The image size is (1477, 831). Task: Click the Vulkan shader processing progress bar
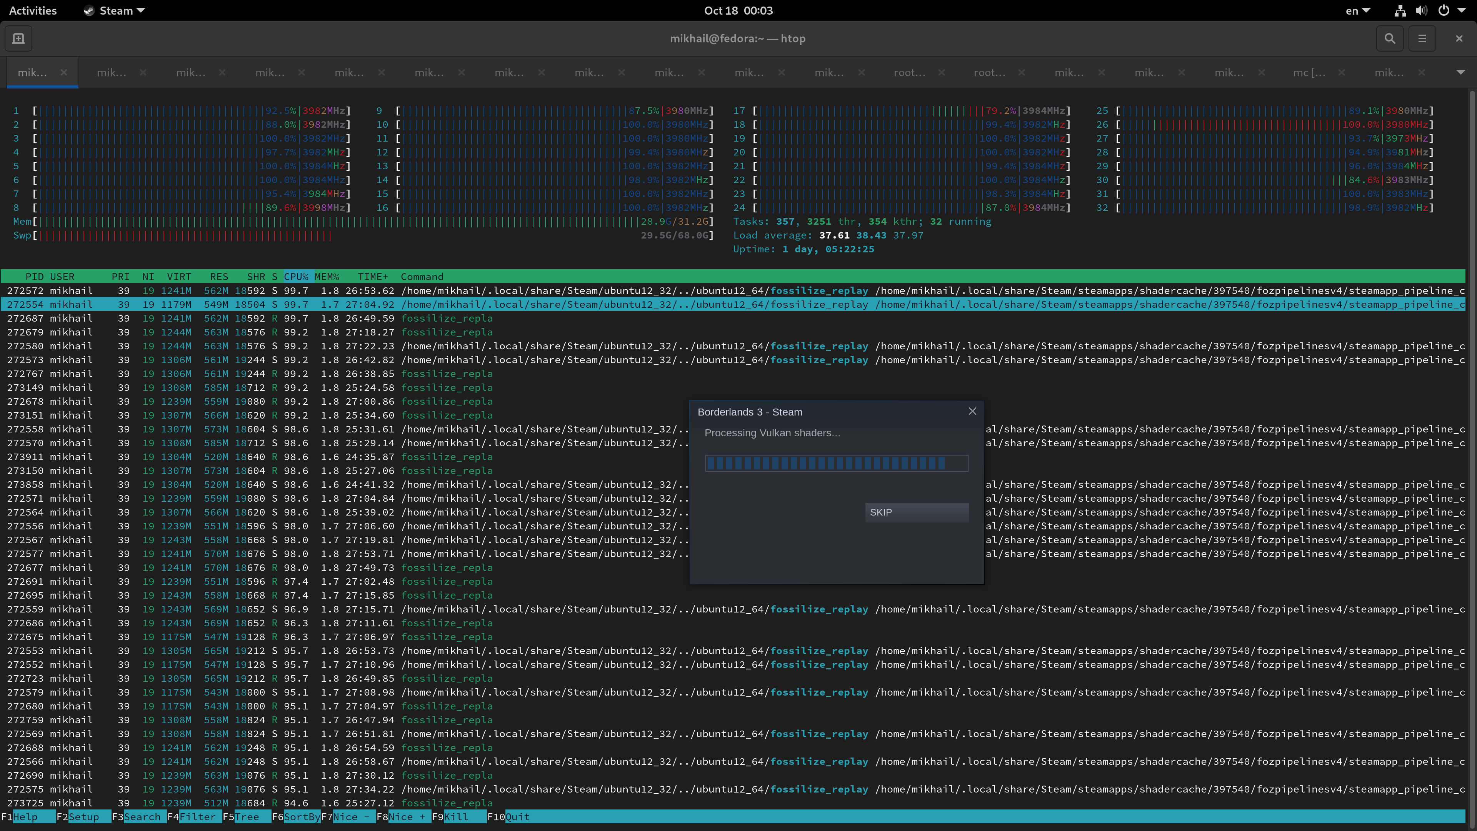point(837,463)
